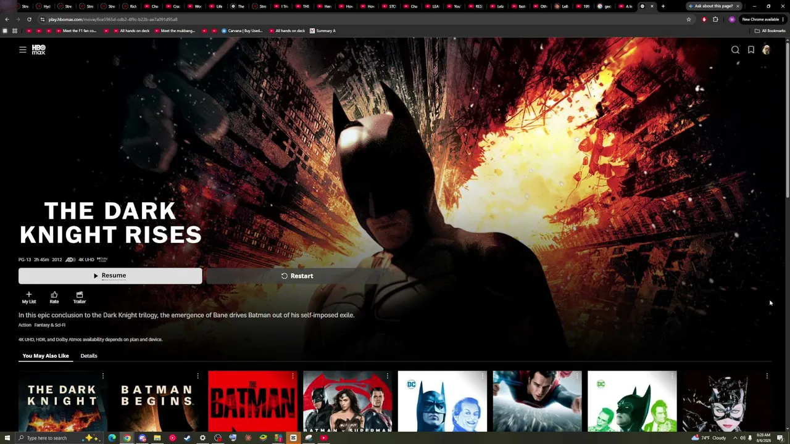Switch to the LEA browser tab
Image resolution: width=790 pixels, height=444 pixels.
click(x=433, y=6)
